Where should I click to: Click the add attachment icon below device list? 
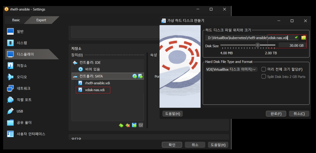134,125
